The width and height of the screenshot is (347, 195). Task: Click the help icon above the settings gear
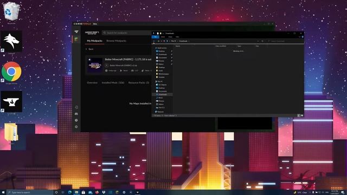pos(76,120)
